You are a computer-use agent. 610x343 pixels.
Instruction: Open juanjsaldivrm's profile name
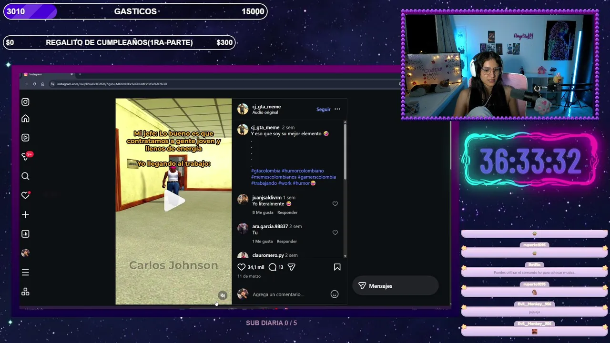(x=267, y=197)
